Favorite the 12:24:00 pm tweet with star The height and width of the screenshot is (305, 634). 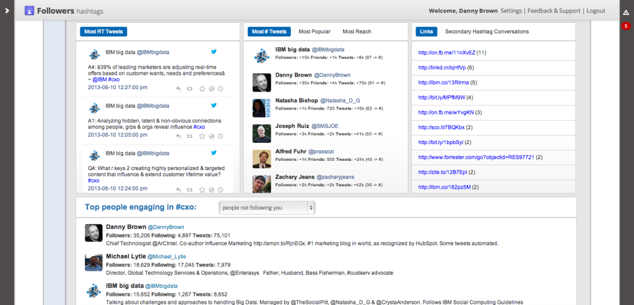pyautogui.click(x=202, y=189)
